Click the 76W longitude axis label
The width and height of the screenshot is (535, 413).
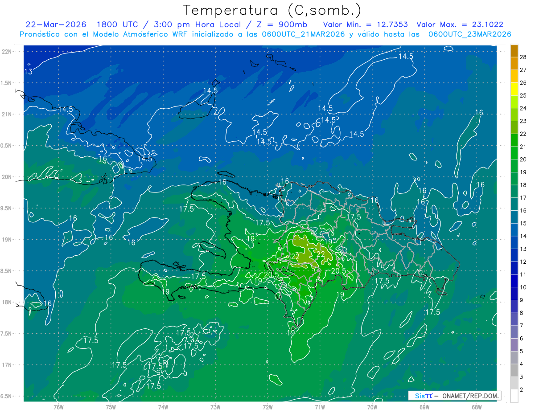[x=58, y=407]
